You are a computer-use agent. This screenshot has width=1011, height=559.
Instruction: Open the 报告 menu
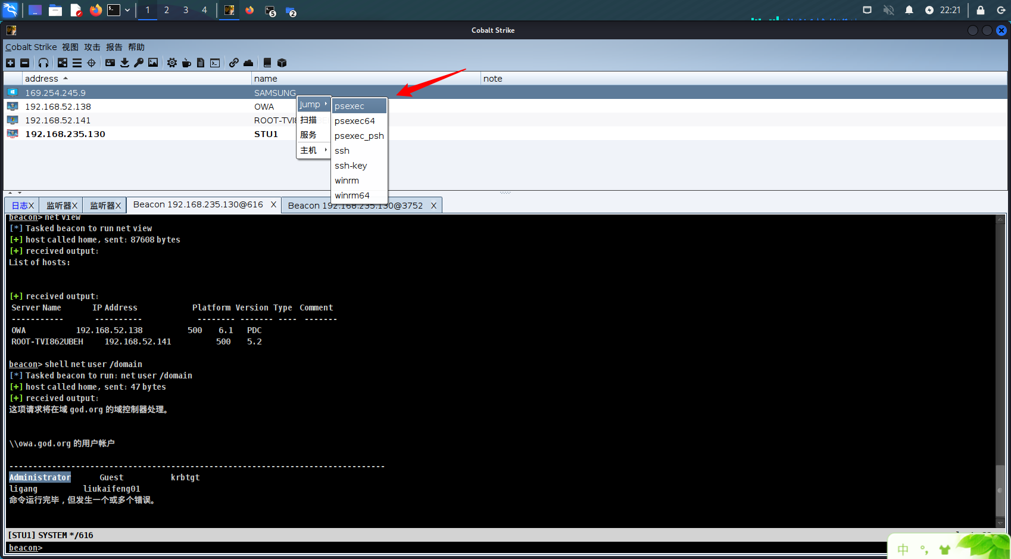114,47
